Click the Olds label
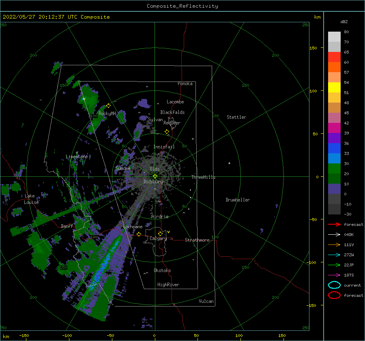Image resolution: width=365 pixels, height=341 pixels. 155,169
